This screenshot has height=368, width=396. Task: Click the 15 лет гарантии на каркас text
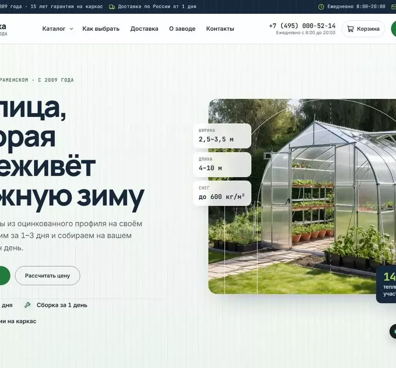67,6
